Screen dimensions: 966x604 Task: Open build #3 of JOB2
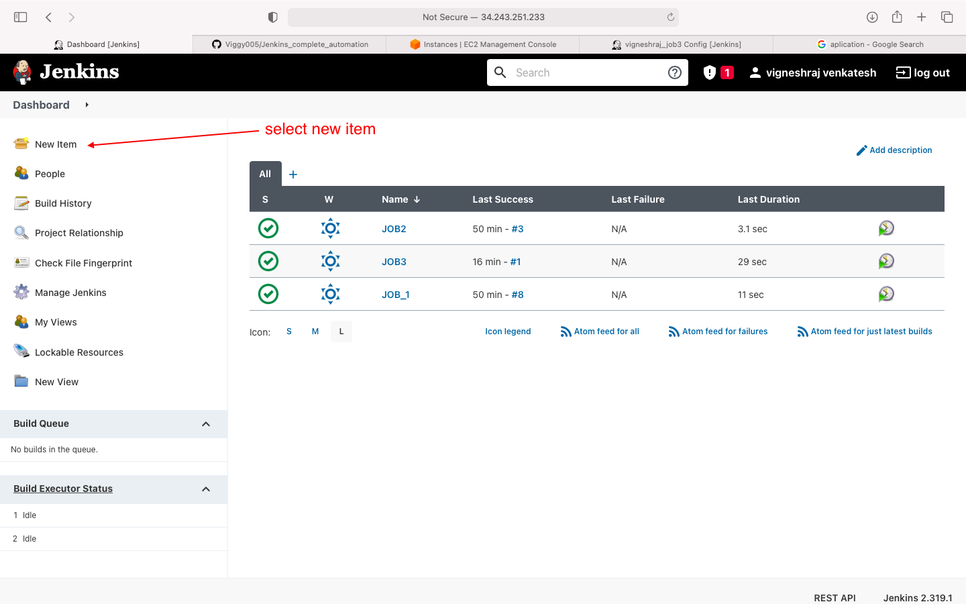point(517,229)
